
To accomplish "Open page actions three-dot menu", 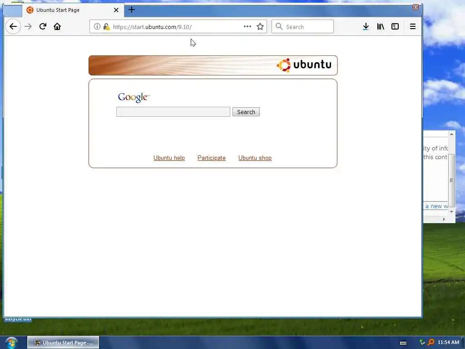I will click(247, 27).
